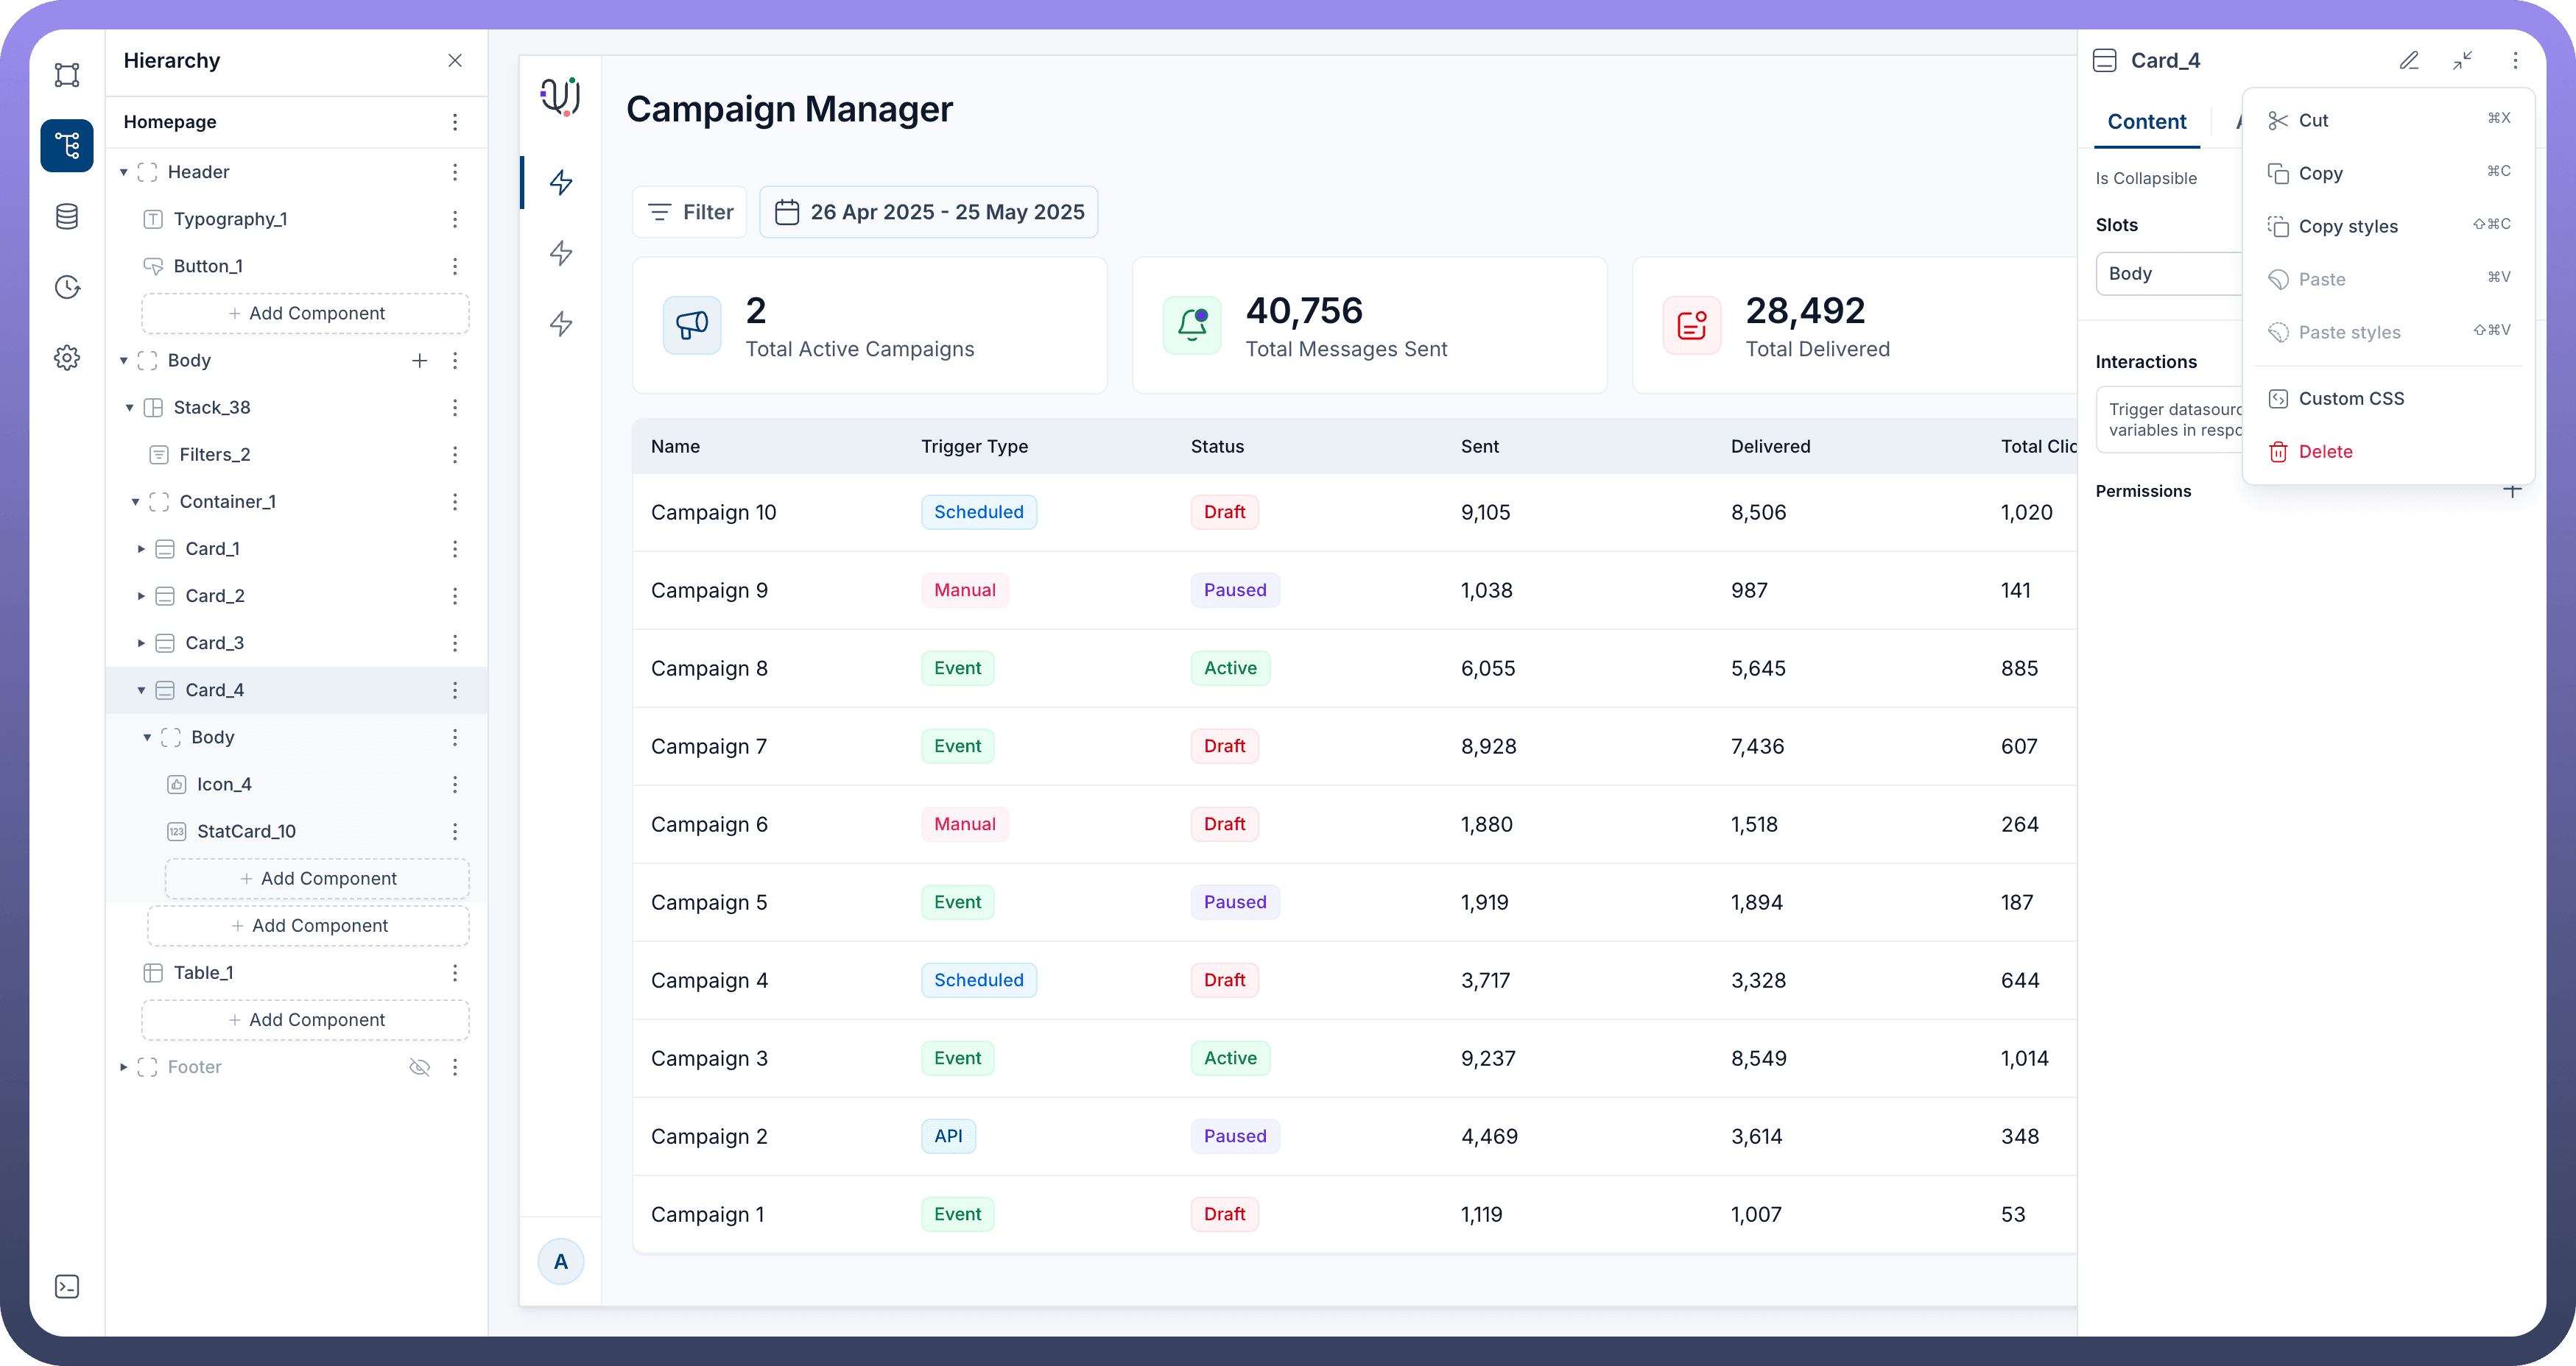
Task: Switch to the Content tab
Action: coord(2146,122)
